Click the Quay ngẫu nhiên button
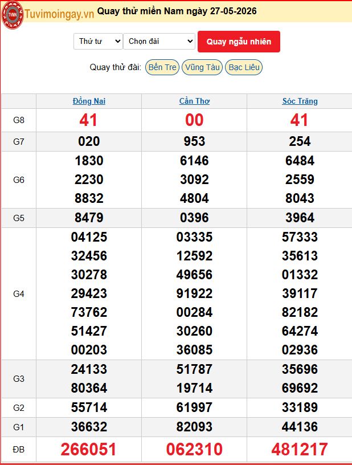This screenshot has width=352, height=465. (x=239, y=42)
